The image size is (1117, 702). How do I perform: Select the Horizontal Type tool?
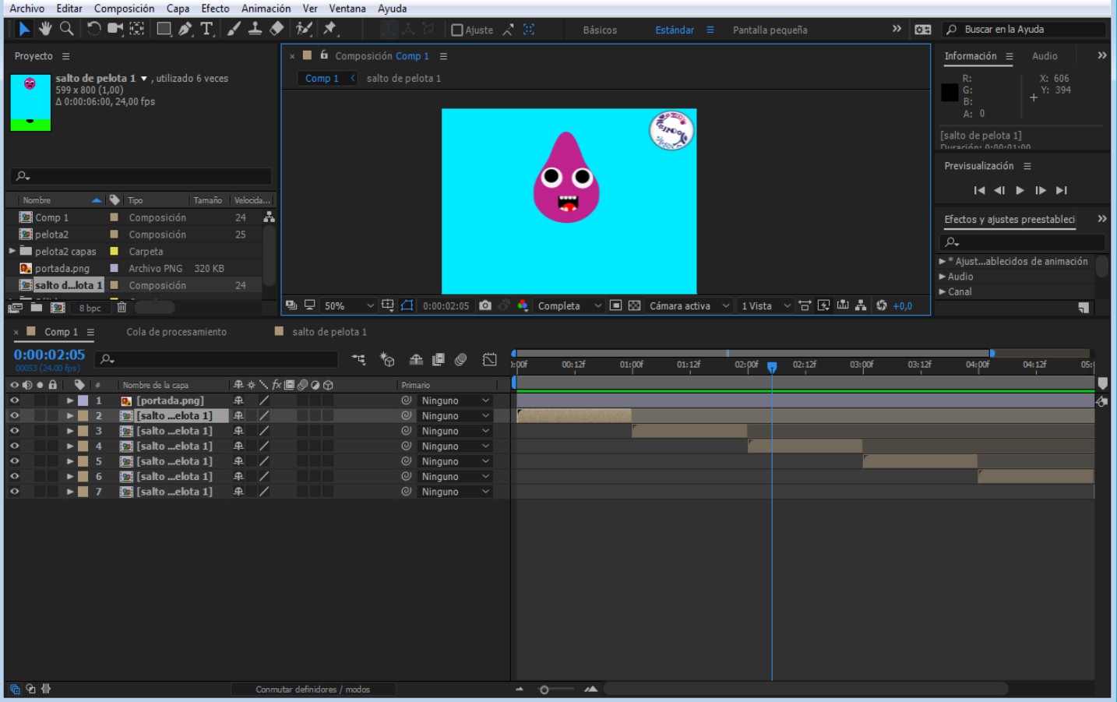click(206, 29)
